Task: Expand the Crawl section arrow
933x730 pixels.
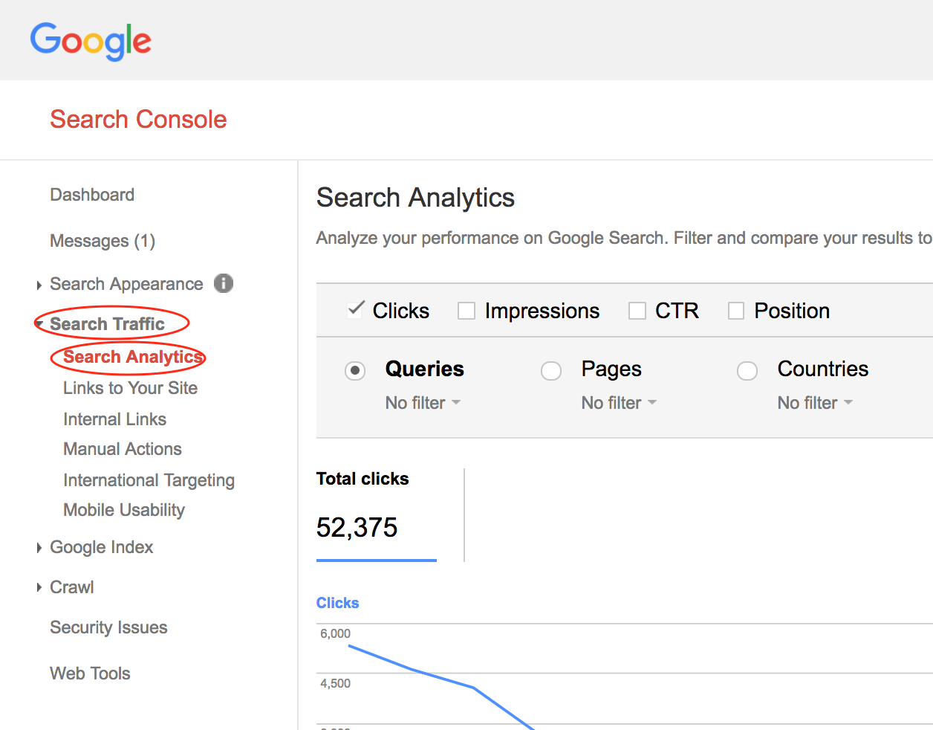Action: (x=39, y=588)
